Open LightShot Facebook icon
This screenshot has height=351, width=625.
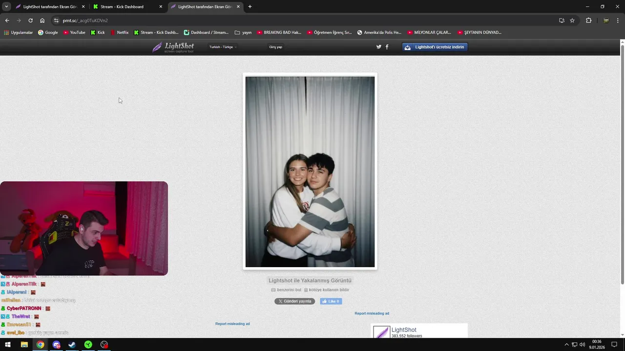387,47
